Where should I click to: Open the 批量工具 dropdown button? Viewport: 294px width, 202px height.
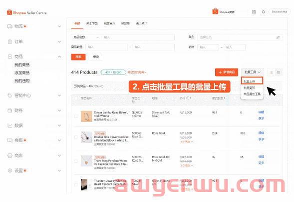(253, 72)
